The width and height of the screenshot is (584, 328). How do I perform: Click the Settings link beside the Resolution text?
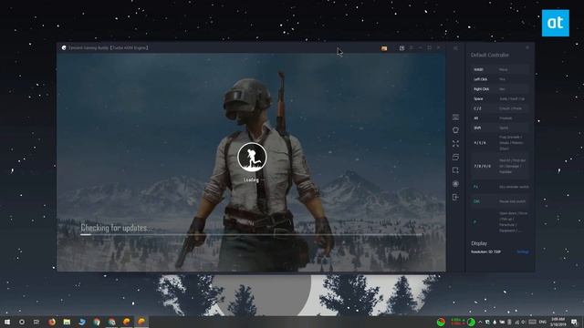click(523, 252)
